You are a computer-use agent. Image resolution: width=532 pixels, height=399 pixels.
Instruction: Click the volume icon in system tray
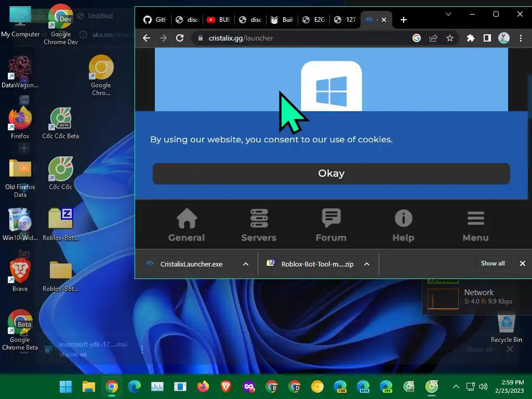tap(483, 387)
